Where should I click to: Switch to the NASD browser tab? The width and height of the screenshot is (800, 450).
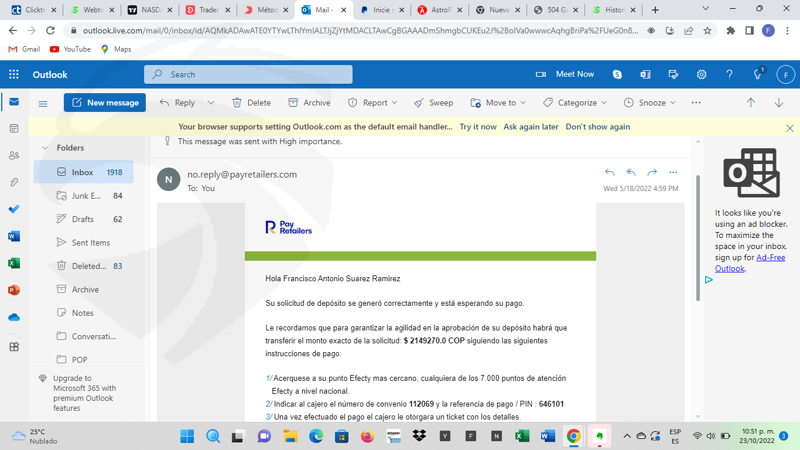(x=149, y=10)
